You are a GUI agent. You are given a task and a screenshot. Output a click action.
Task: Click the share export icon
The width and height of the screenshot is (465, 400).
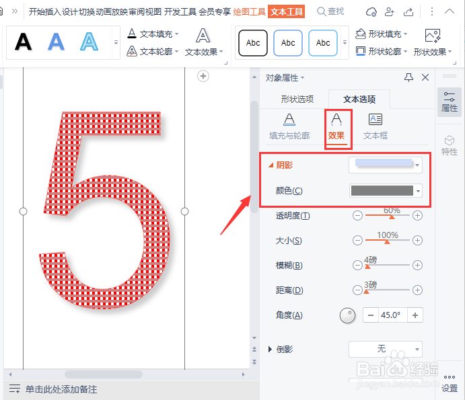click(x=408, y=12)
